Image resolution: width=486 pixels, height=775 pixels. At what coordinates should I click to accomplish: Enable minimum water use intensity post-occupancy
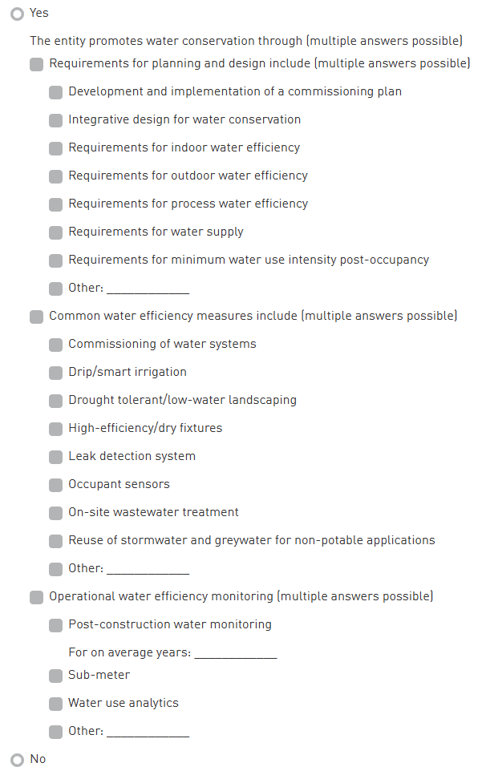(55, 260)
